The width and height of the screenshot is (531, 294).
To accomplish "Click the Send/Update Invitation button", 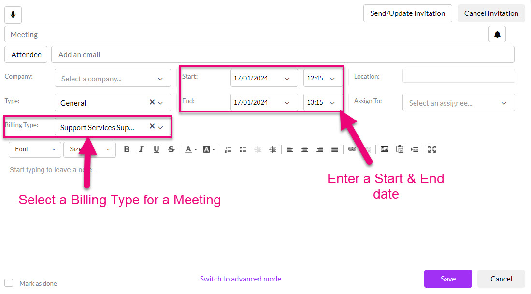I will click(407, 13).
